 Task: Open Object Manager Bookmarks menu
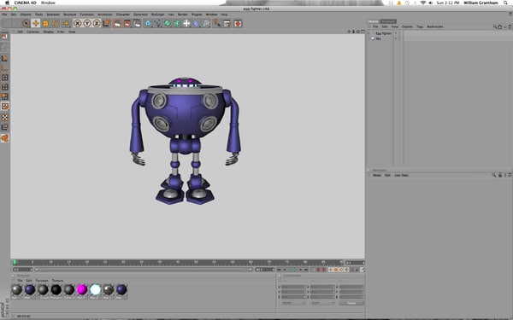[435, 26]
